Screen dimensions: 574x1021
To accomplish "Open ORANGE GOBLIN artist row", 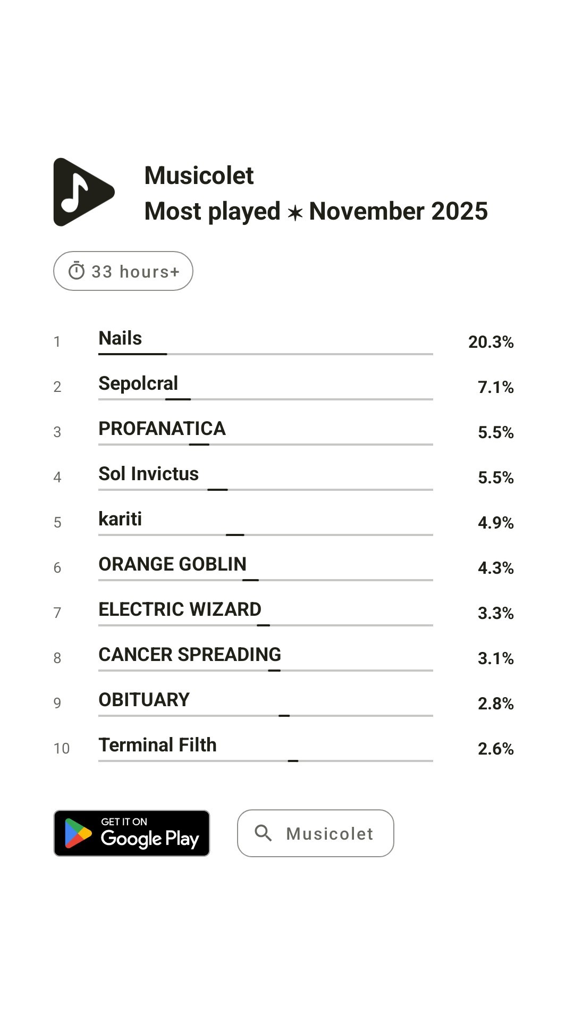I will [x=173, y=564].
